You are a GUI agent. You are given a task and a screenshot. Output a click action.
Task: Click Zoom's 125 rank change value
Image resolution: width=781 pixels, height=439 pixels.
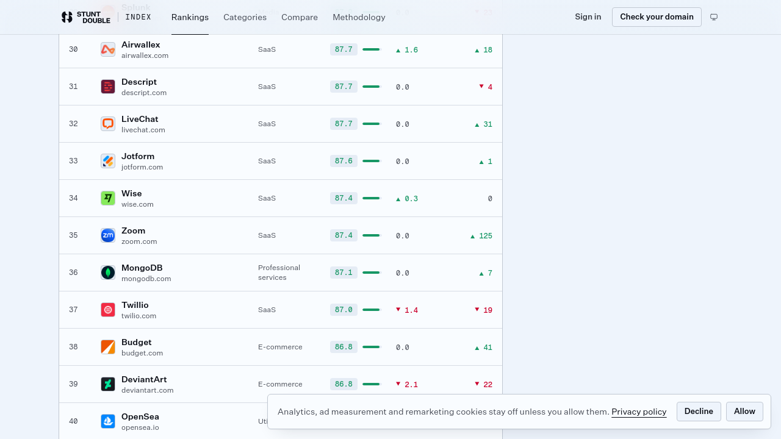point(481,236)
